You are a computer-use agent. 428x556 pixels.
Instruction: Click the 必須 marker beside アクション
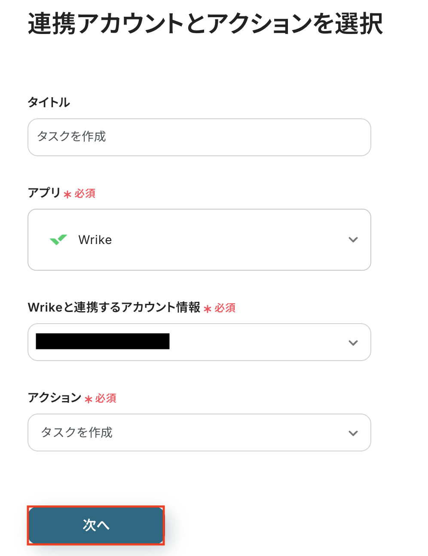tap(106, 398)
